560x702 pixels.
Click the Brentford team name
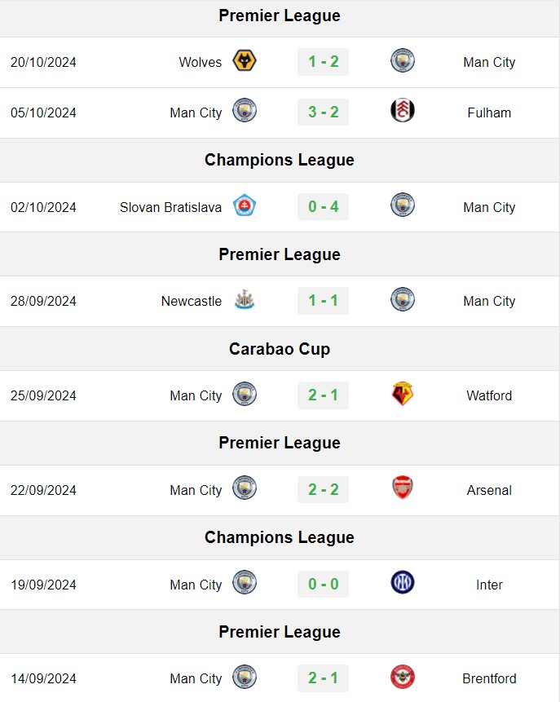(x=489, y=678)
